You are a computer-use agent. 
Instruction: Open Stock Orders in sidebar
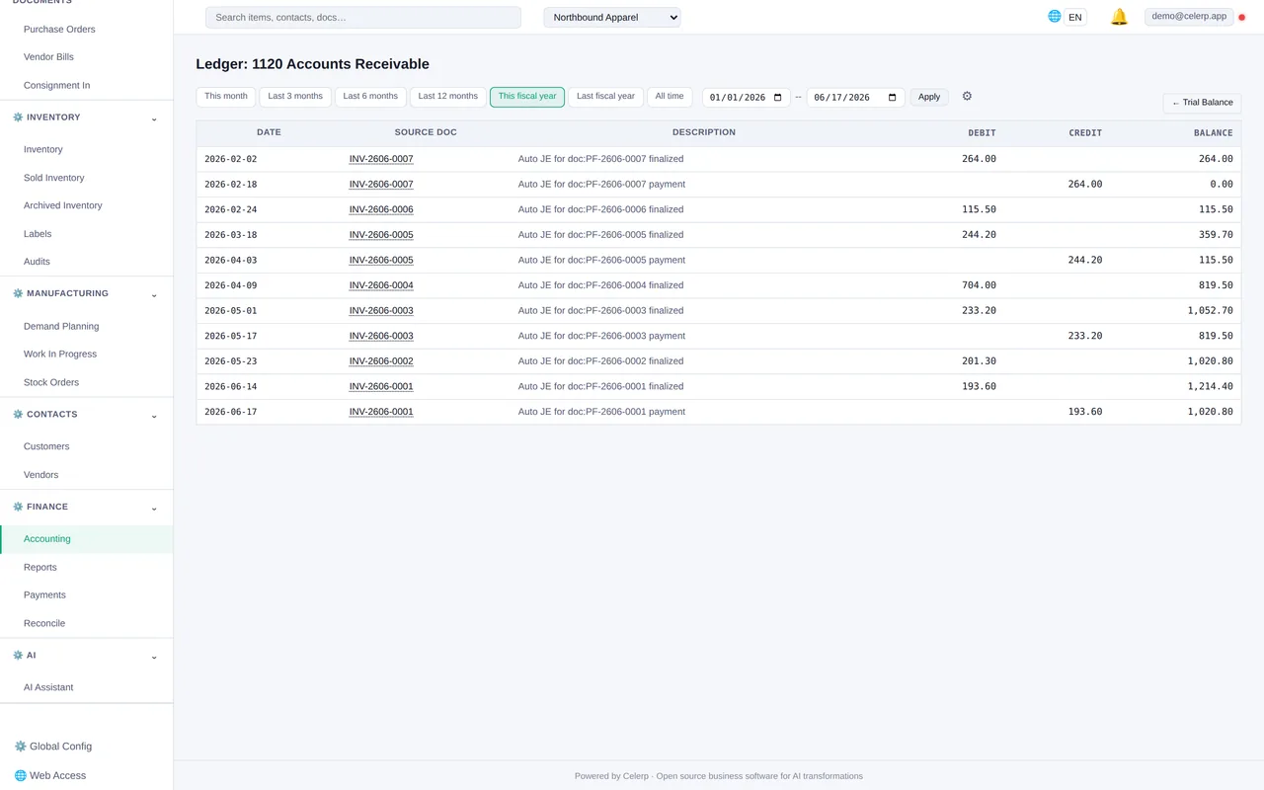coord(51,382)
